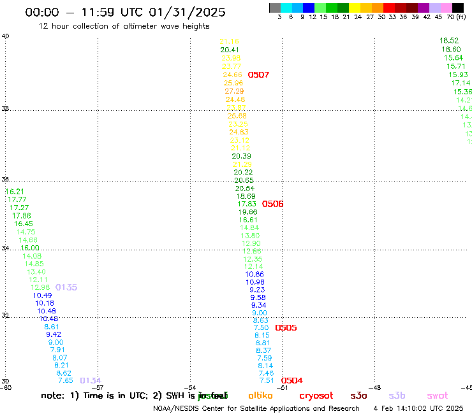Viewport: 472px width, 414px height.
Task: Click the wave height value 20.39
Action: [x=241, y=156]
